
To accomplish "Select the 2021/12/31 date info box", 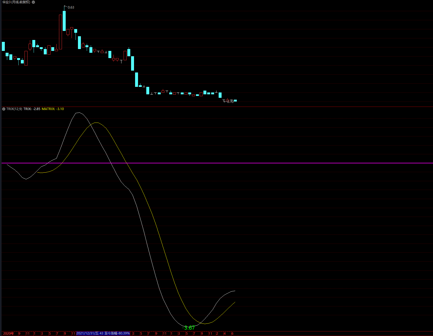I will click(103, 333).
